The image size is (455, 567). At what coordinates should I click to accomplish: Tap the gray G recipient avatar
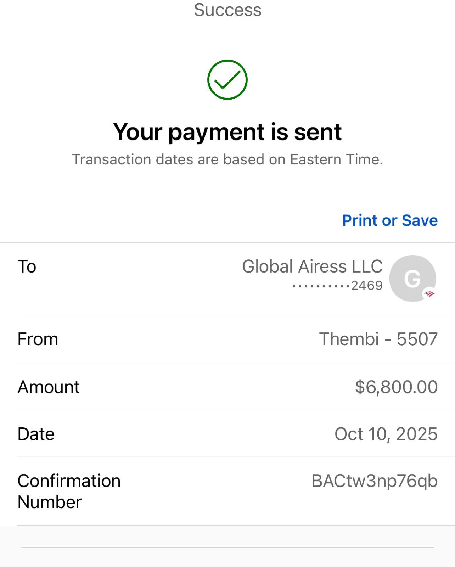[412, 278]
